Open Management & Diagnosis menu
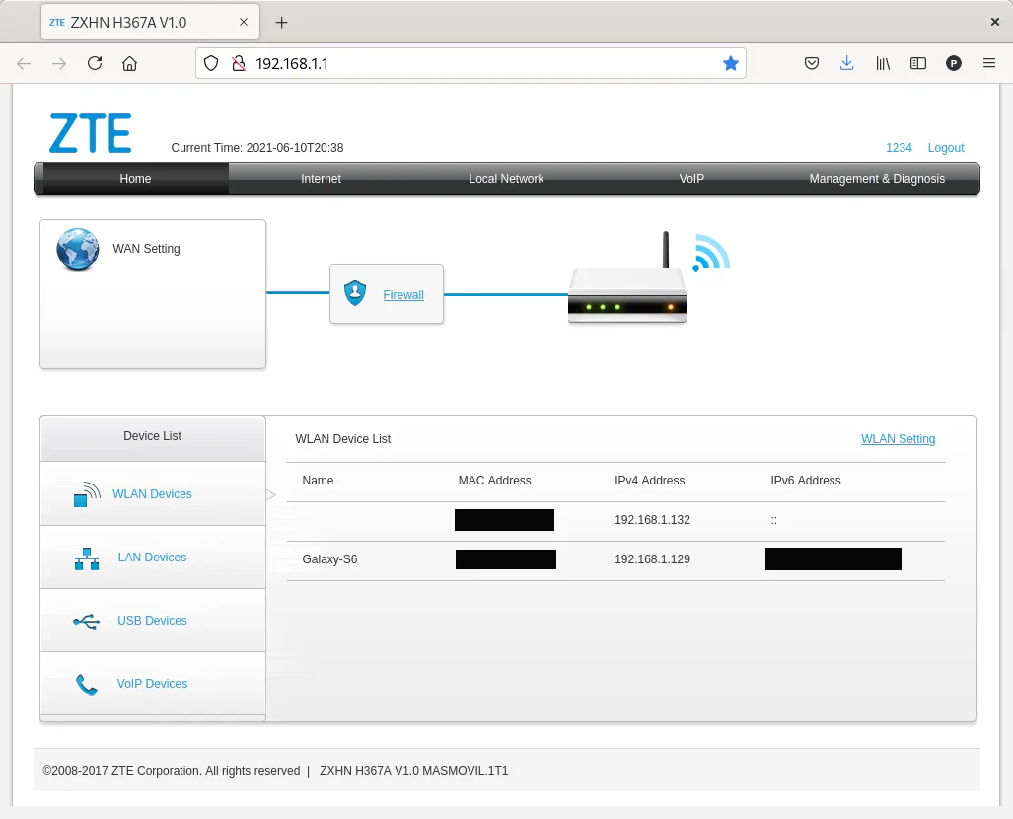Screen dimensions: 1013x819 click(877, 179)
